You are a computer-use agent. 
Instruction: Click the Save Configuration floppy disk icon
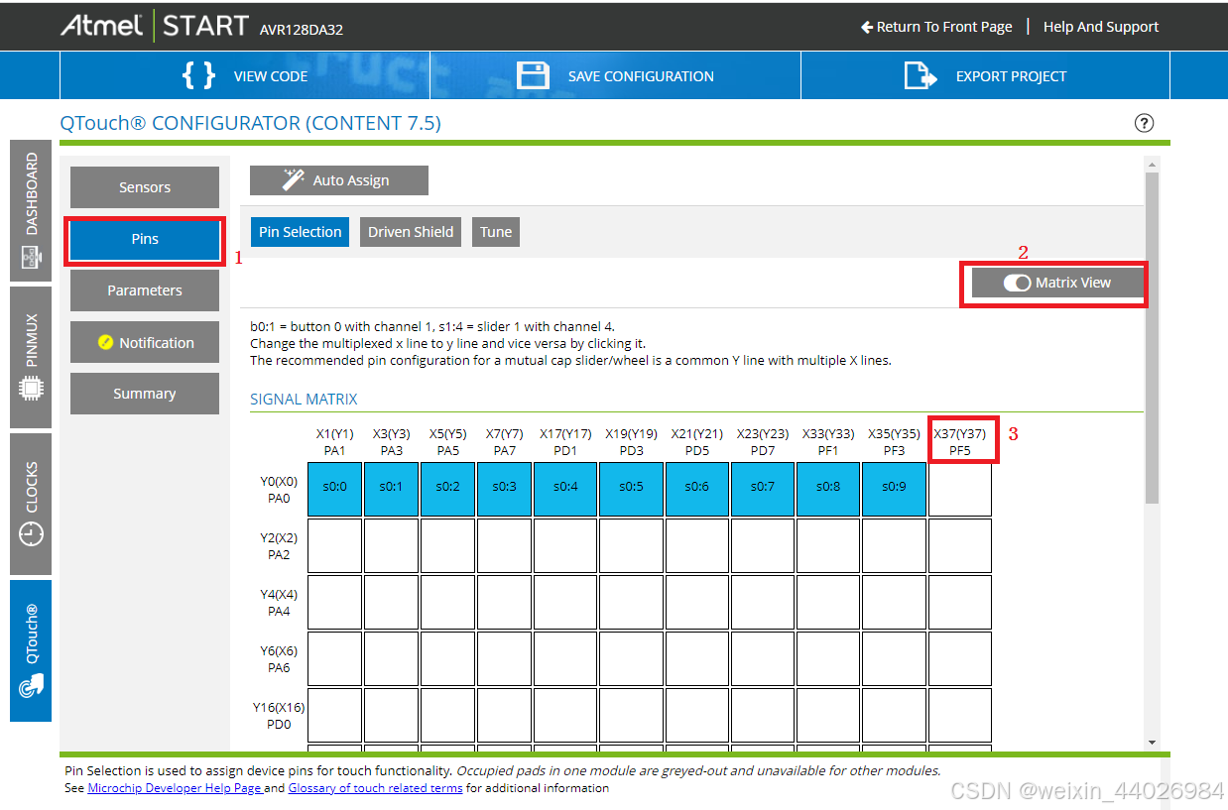(x=533, y=75)
